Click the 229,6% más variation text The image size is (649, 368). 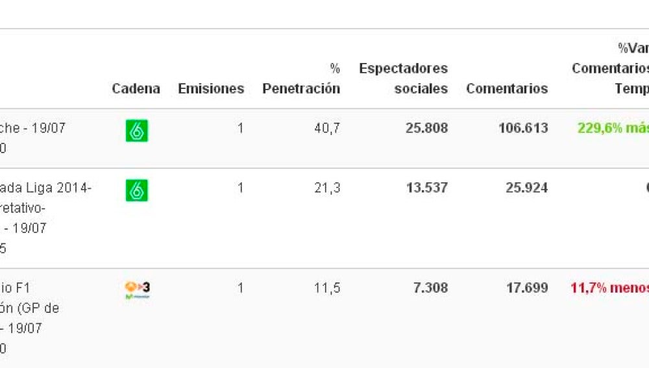(x=613, y=129)
